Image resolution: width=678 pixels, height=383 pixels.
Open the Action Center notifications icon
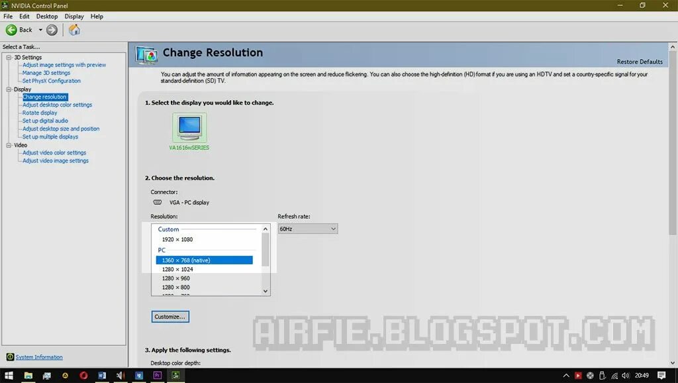(661, 375)
